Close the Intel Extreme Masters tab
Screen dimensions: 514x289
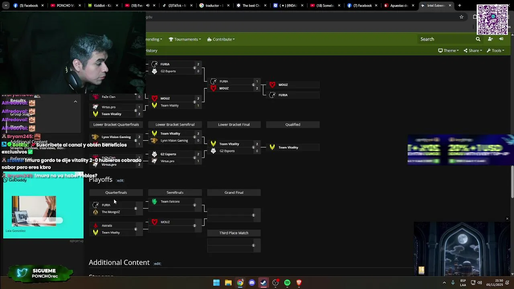450,6
